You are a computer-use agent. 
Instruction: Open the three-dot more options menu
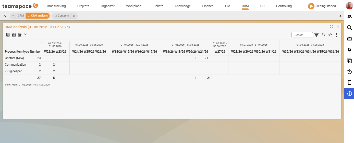336,35
